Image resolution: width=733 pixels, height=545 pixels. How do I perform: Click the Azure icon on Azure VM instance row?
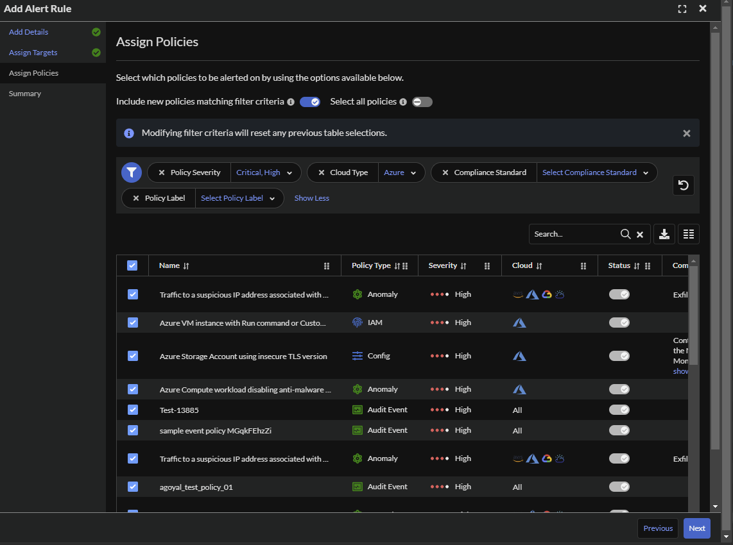pyautogui.click(x=519, y=323)
